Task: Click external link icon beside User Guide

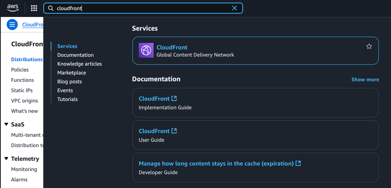Action: pyautogui.click(x=174, y=131)
